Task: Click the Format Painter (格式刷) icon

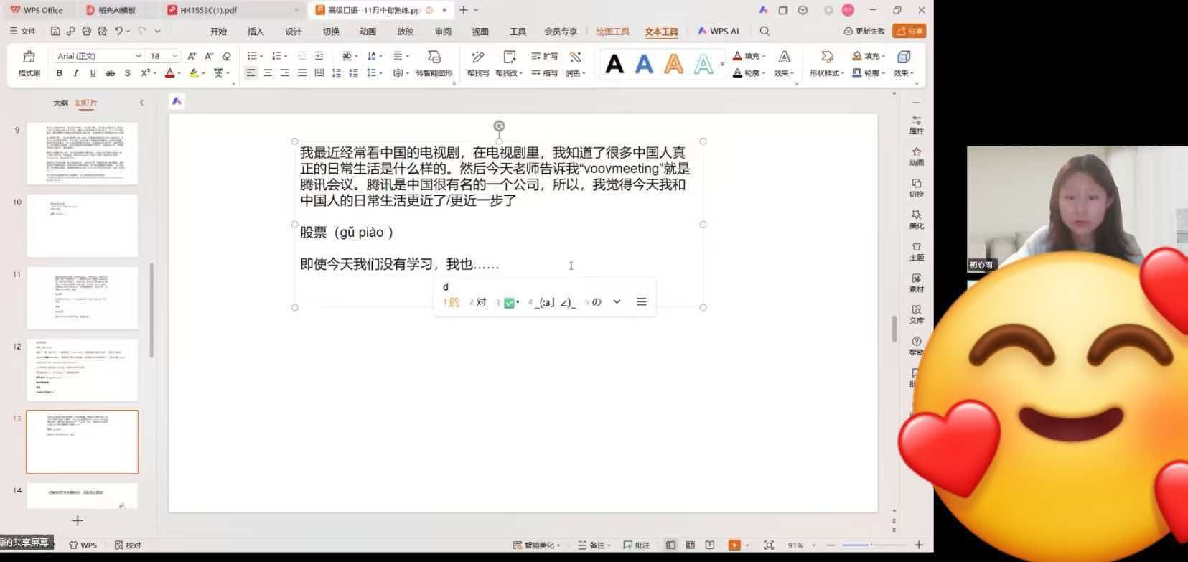Action: click(x=29, y=57)
